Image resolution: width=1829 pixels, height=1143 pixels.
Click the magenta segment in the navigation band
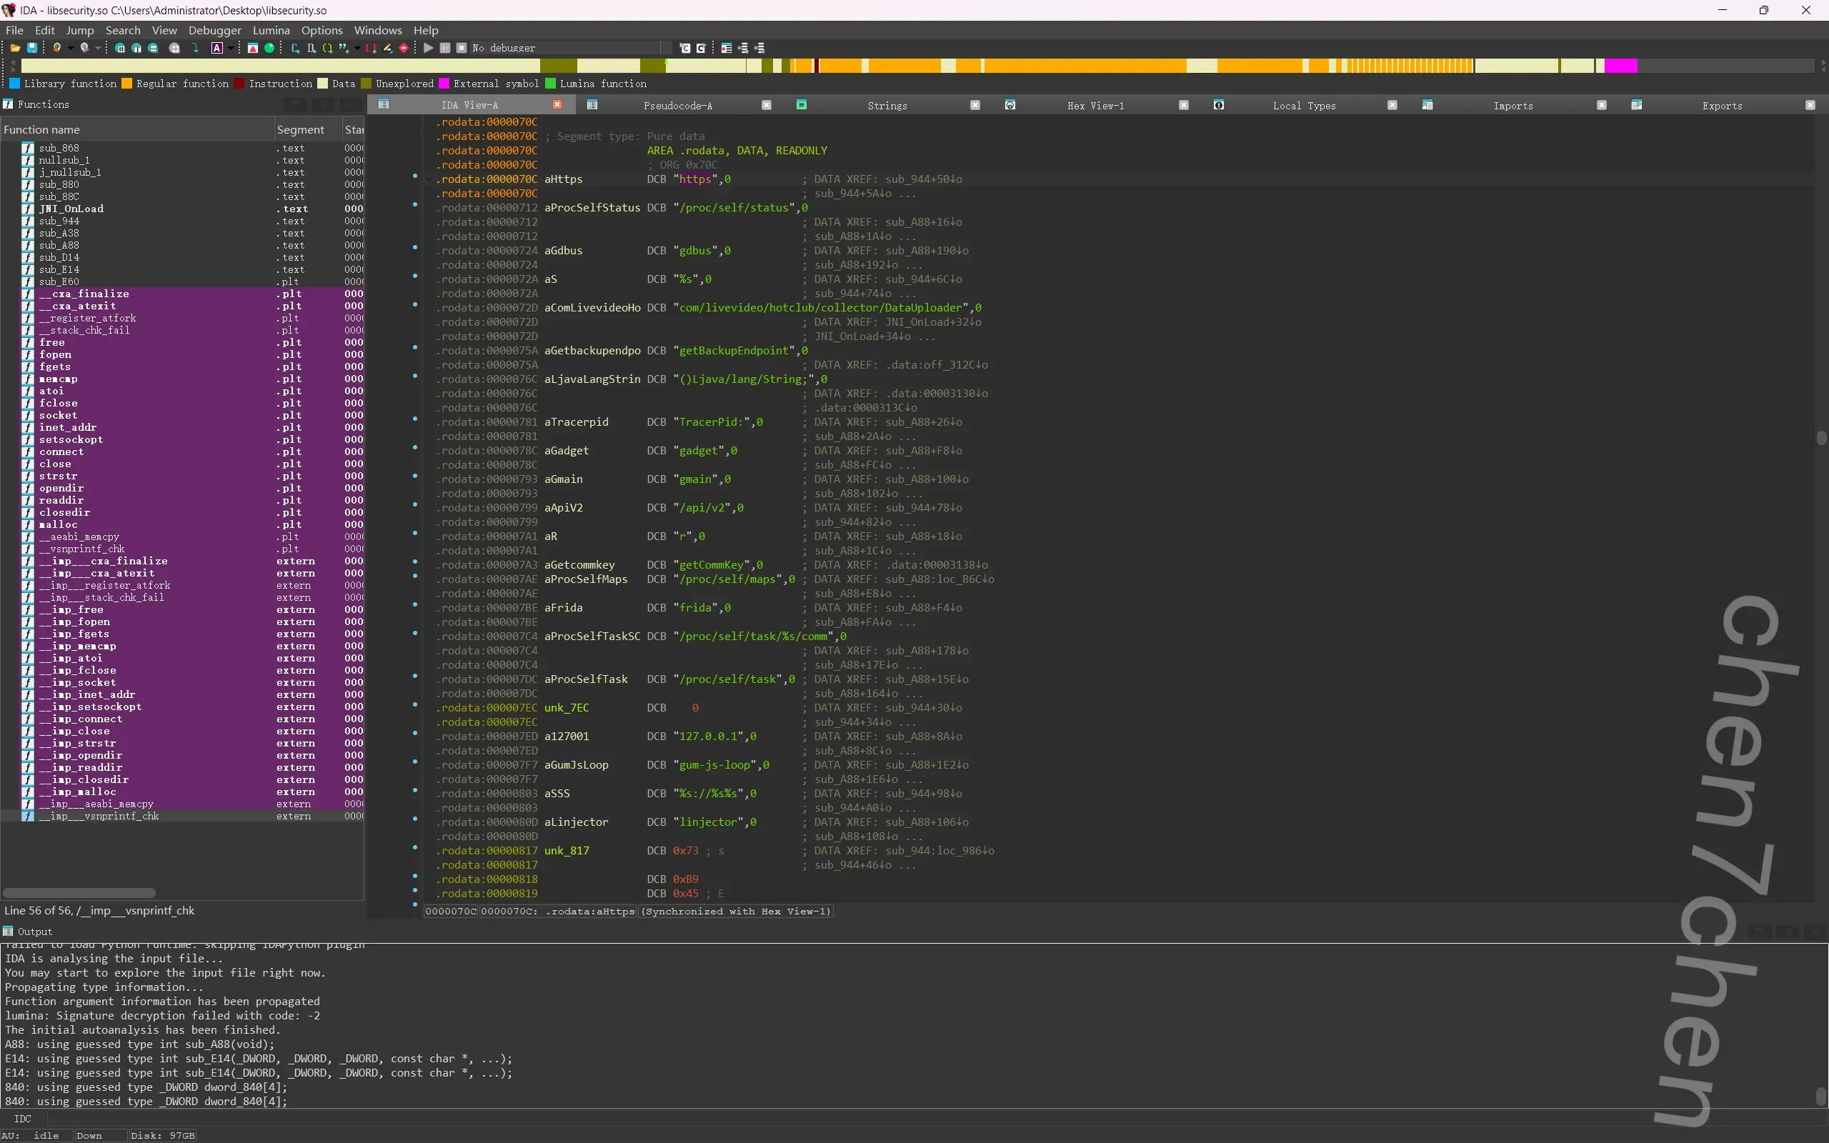point(1621,66)
